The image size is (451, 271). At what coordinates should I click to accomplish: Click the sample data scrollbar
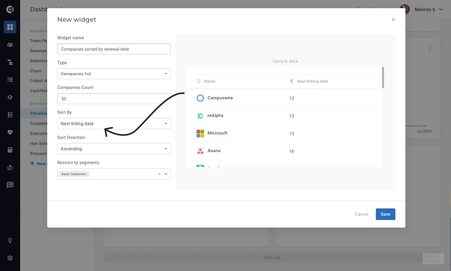pyautogui.click(x=383, y=77)
